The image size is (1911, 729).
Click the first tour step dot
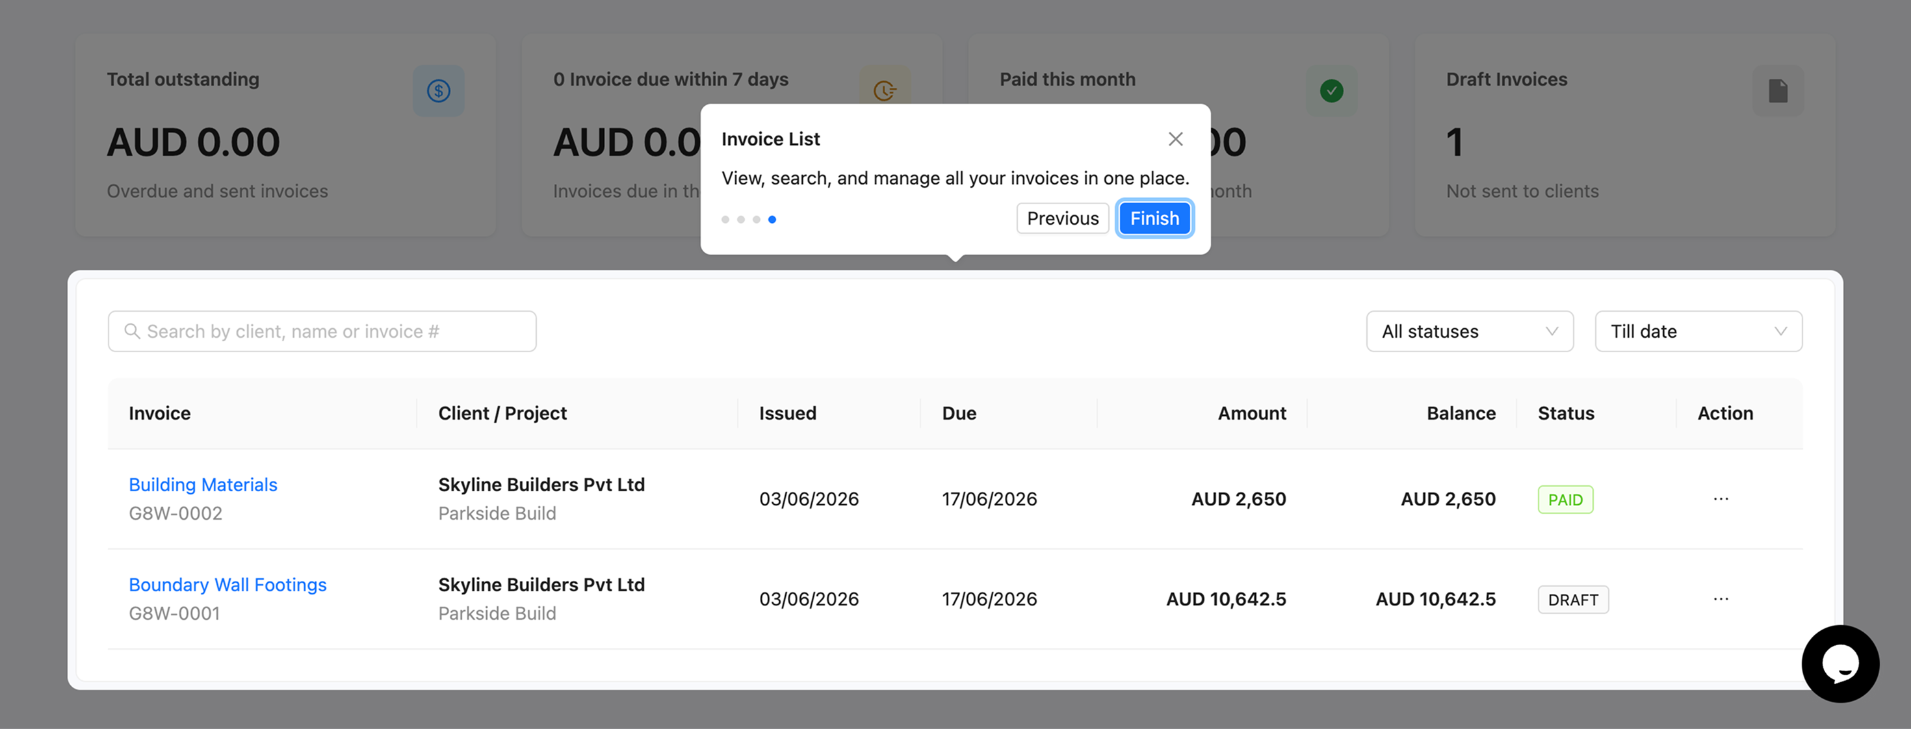coord(725,219)
